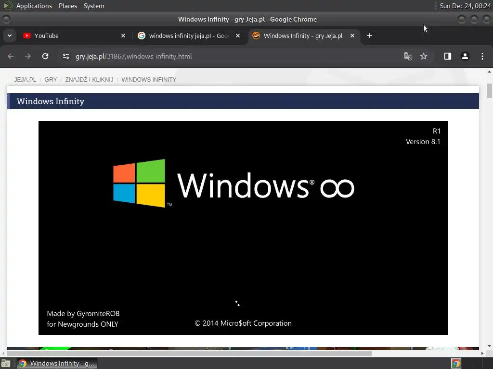Follow the ZNAJDŹ I KLIKNIJ breadcrumb link
The height and width of the screenshot is (369, 493).
click(x=89, y=80)
